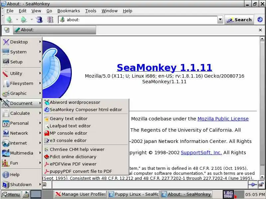
Task: Expand the Multimedia submenu
Action: click(x=22, y=153)
